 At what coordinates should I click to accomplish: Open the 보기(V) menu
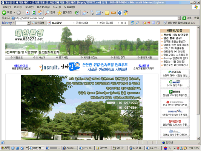click(x=29, y=7)
